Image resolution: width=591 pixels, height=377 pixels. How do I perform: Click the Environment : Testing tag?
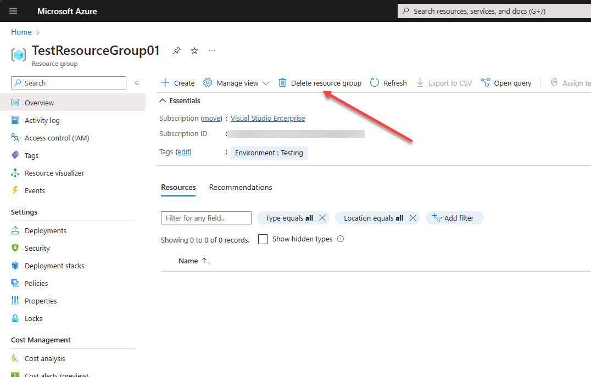(269, 153)
